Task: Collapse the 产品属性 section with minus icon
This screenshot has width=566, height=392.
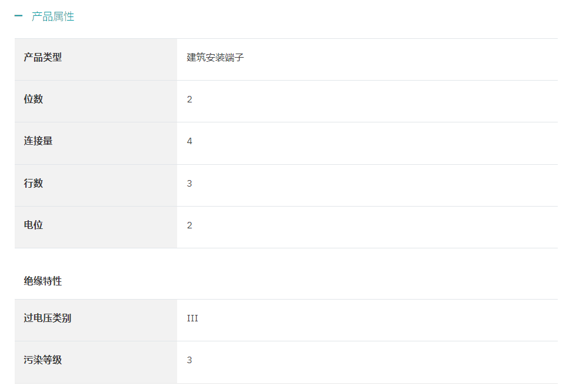Action: (x=18, y=16)
